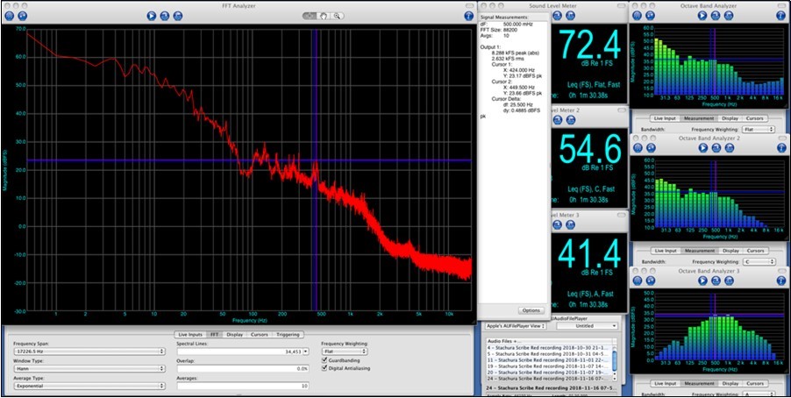791x398 pixels.
Task: Click the first round icon at FFT Analyzer's top-left
Action: coord(10,16)
